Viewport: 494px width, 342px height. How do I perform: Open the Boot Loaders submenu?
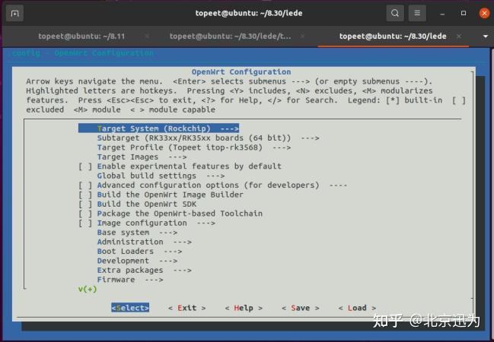pos(139,251)
